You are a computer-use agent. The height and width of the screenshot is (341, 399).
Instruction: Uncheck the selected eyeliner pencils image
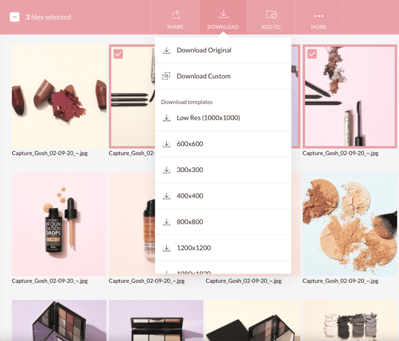coord(118,54)
